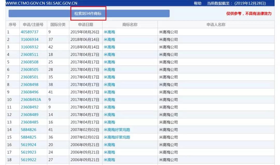Open 米高梅 trademark in row 18
Image resolution: width=280 pixels, height=165 pixels.
pyautogui.click(x=109, y=160)
